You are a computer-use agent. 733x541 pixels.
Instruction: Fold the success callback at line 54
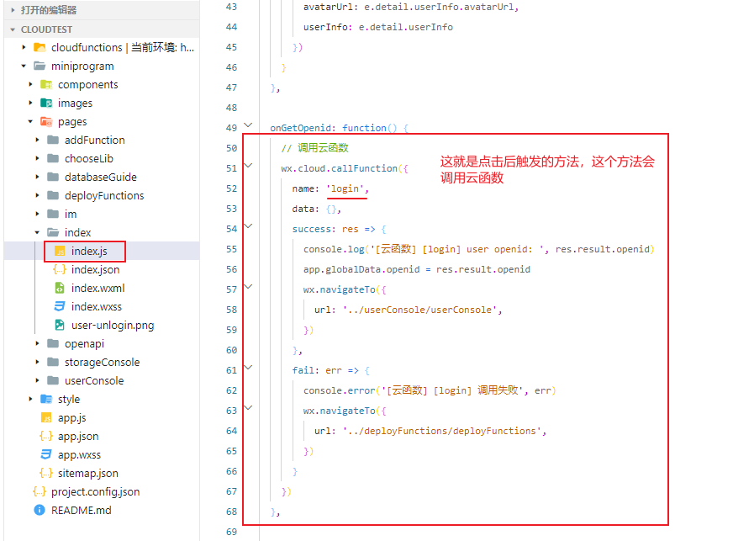coord(249,226)
